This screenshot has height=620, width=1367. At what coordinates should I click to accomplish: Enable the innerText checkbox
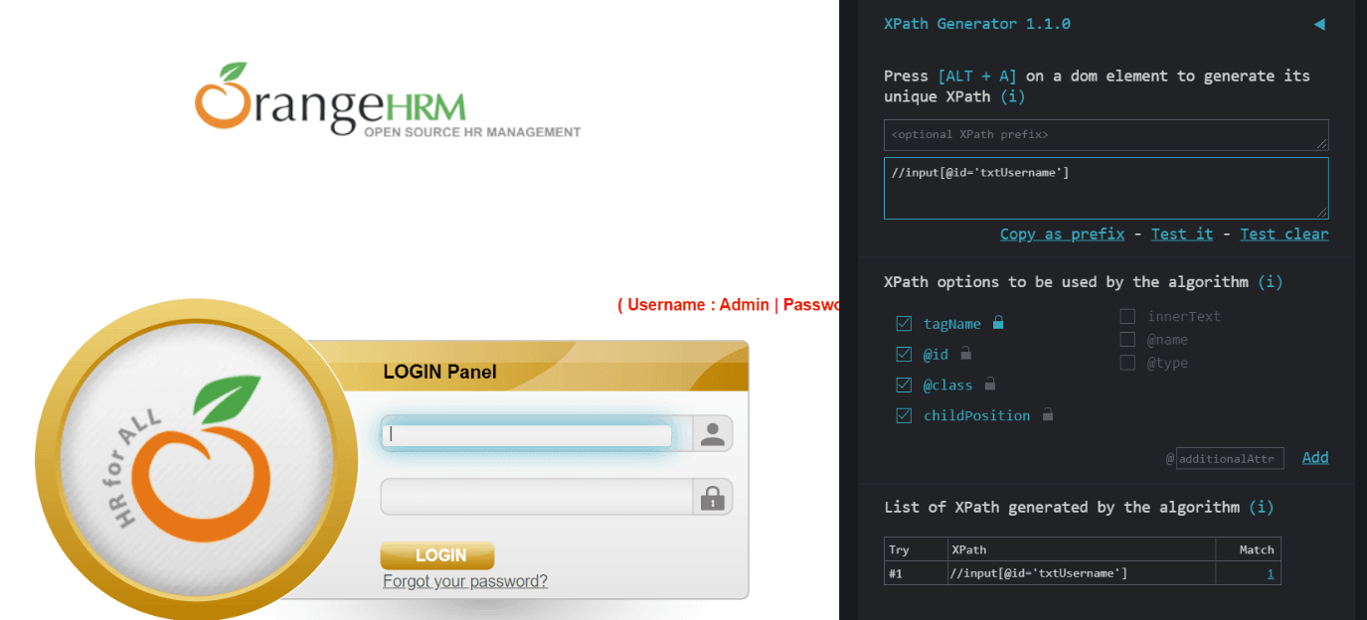click(x=1127, y=316)
